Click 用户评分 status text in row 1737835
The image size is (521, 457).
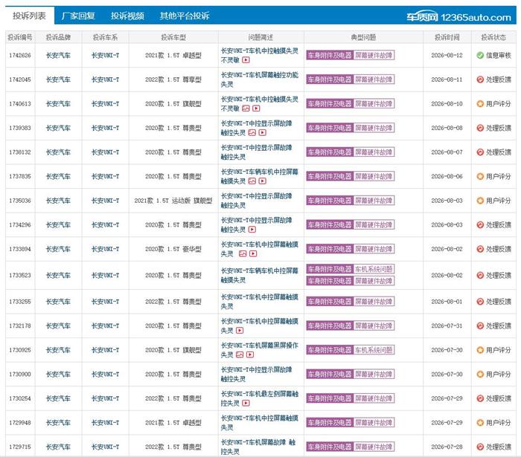499,176
